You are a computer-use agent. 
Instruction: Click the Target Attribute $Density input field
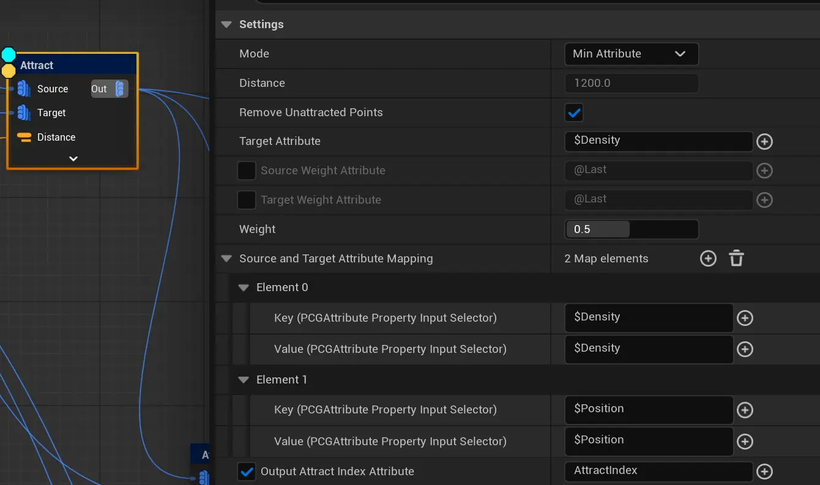pyautogui.click(x=658, y=141)
